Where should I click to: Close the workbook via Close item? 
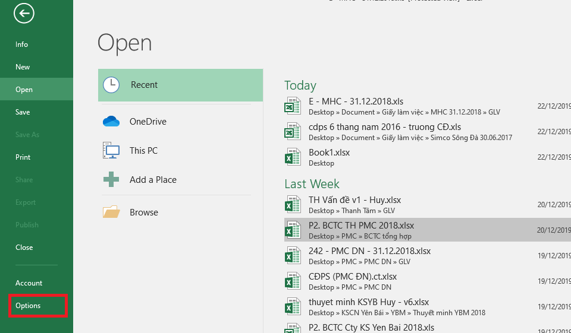(24, 248)
